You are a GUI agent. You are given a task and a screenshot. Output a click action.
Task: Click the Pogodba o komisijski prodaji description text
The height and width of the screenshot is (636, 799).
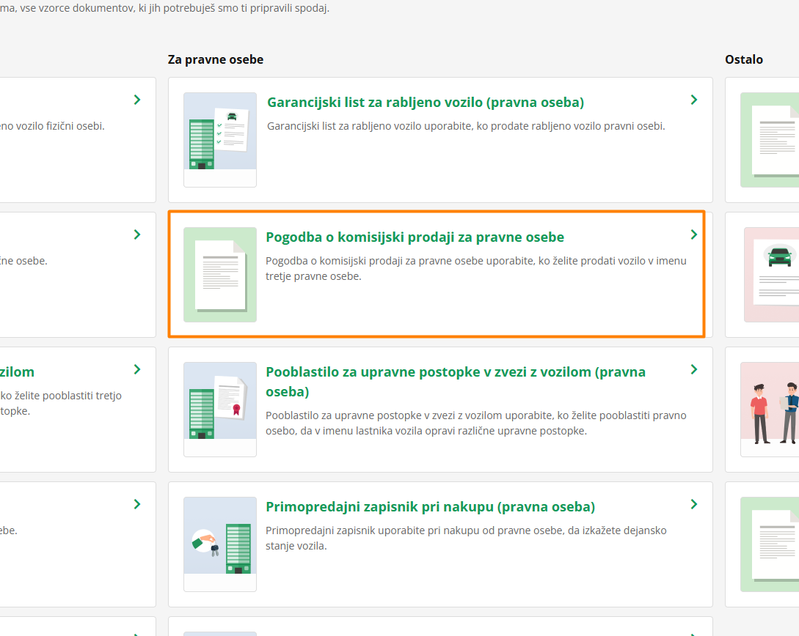pyautogui.click(x=475, y=269)
